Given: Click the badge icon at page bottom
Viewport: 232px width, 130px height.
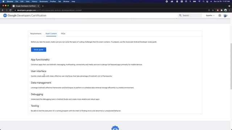Looking at the screenshot, I should pos(115,128).
